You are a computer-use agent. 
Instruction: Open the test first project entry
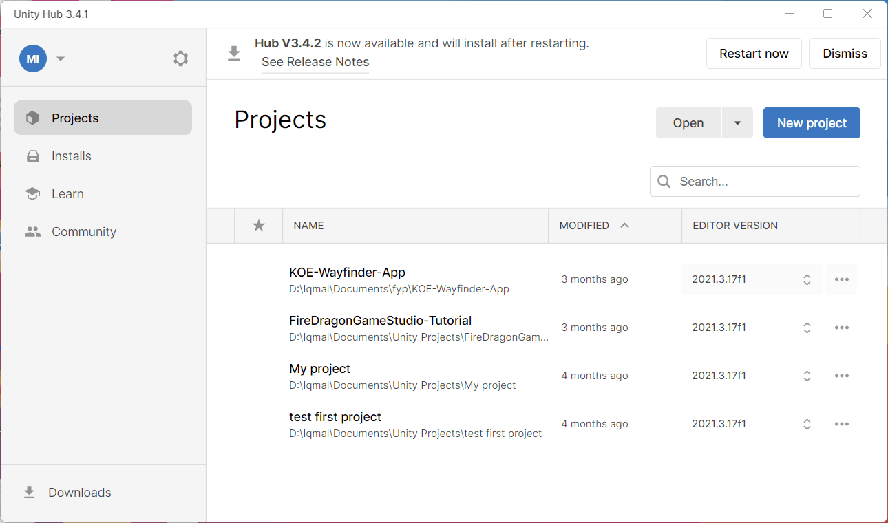click(335, 417)
